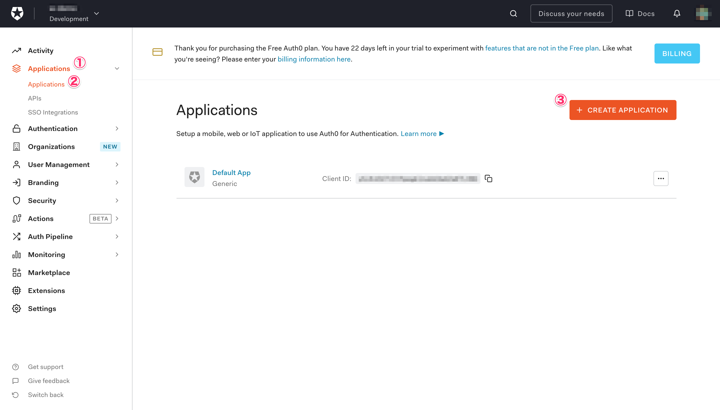Open SSO Integrations submenu item
The width and height of the screenshot is (720, 410).
53,112
